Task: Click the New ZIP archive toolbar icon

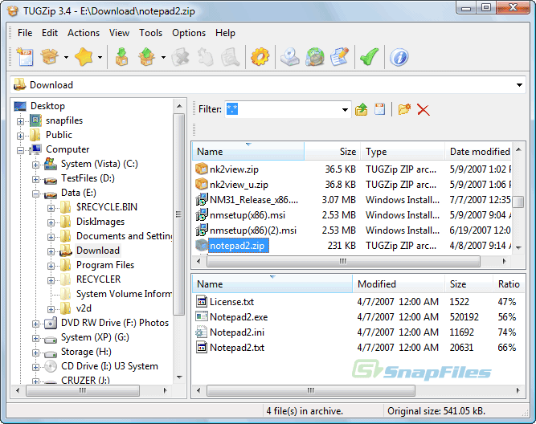Action: 25,57
